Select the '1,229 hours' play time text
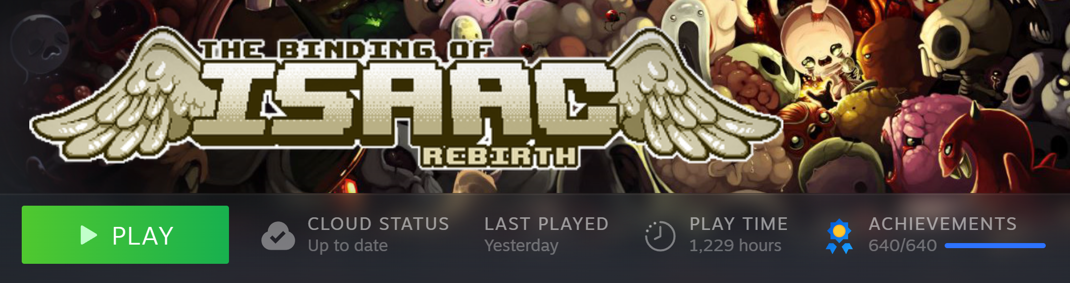The height and width of the screenshot is (283, 1070). tap(735, 246)
